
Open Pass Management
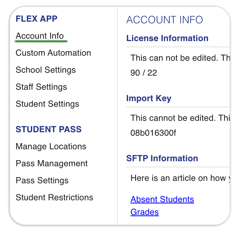(x=52, y=163)
